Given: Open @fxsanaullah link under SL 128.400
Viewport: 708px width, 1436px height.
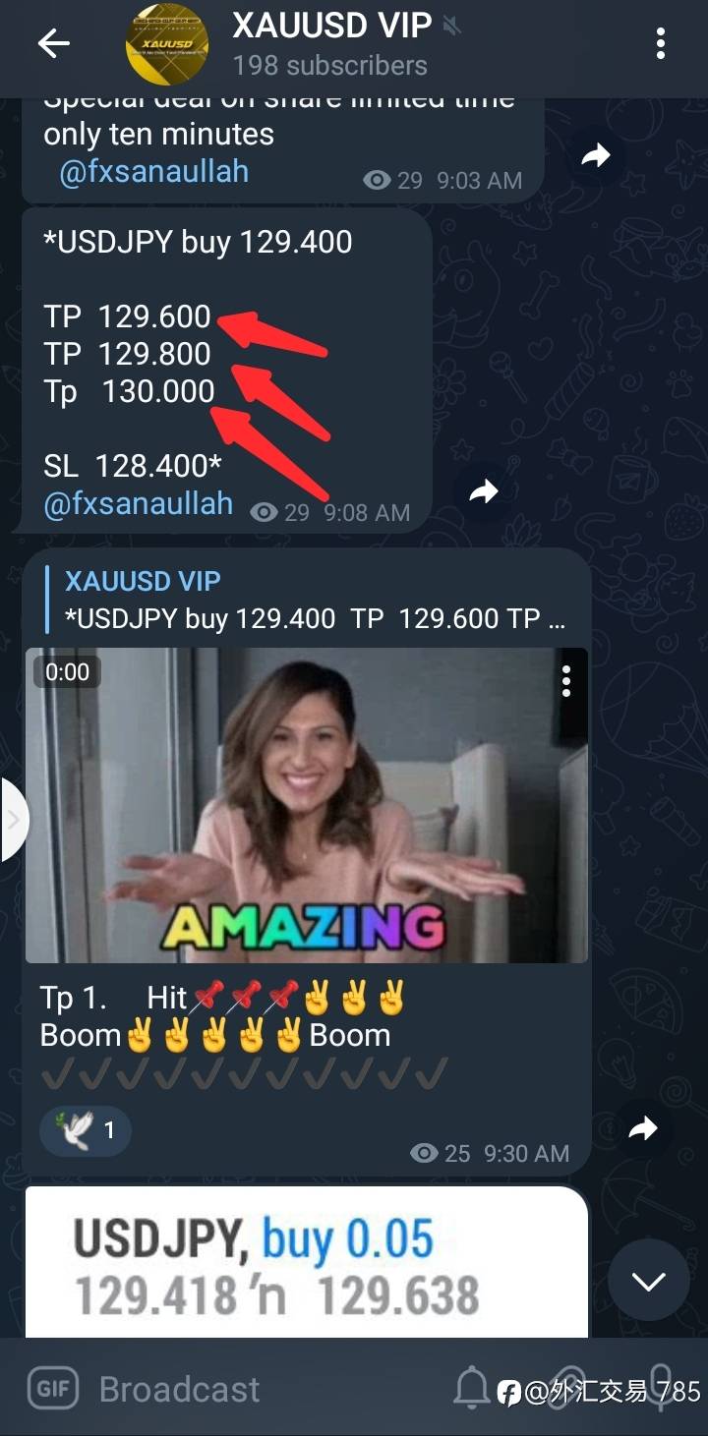Looking at the screenshot, I should [139, 504].
